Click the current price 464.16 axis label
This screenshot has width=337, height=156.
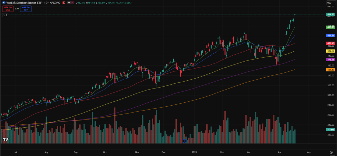pos(330,14)
